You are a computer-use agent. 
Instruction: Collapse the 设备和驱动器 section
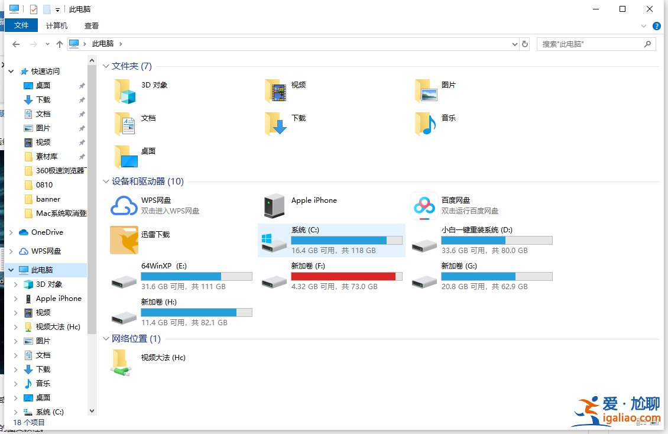pyautogui.click(x=106, y=182)
